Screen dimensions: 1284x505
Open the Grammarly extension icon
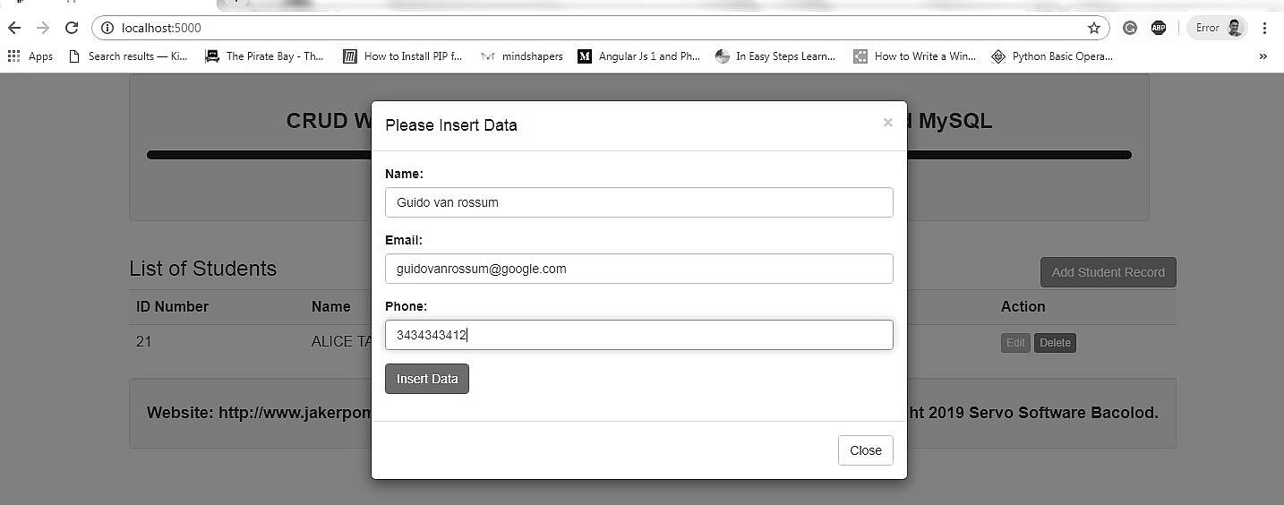[x=1130, y=28]
